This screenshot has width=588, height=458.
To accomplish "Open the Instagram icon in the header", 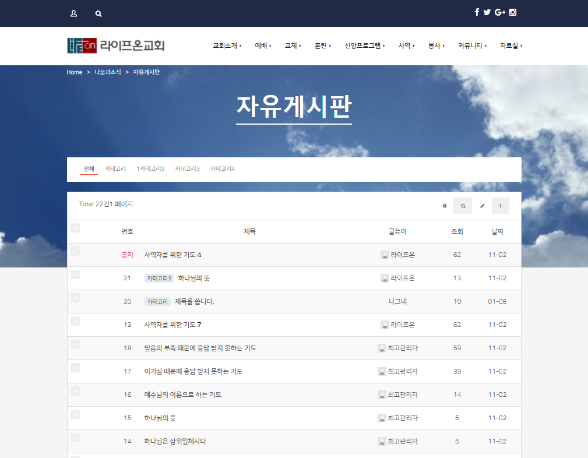I will point(512,12).
